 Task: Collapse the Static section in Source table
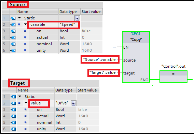coord(19,18)
